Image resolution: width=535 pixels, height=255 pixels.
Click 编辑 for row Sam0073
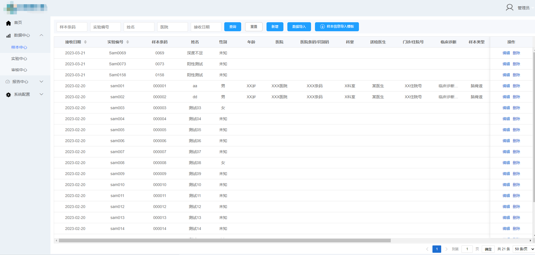(x=506, y=64)
